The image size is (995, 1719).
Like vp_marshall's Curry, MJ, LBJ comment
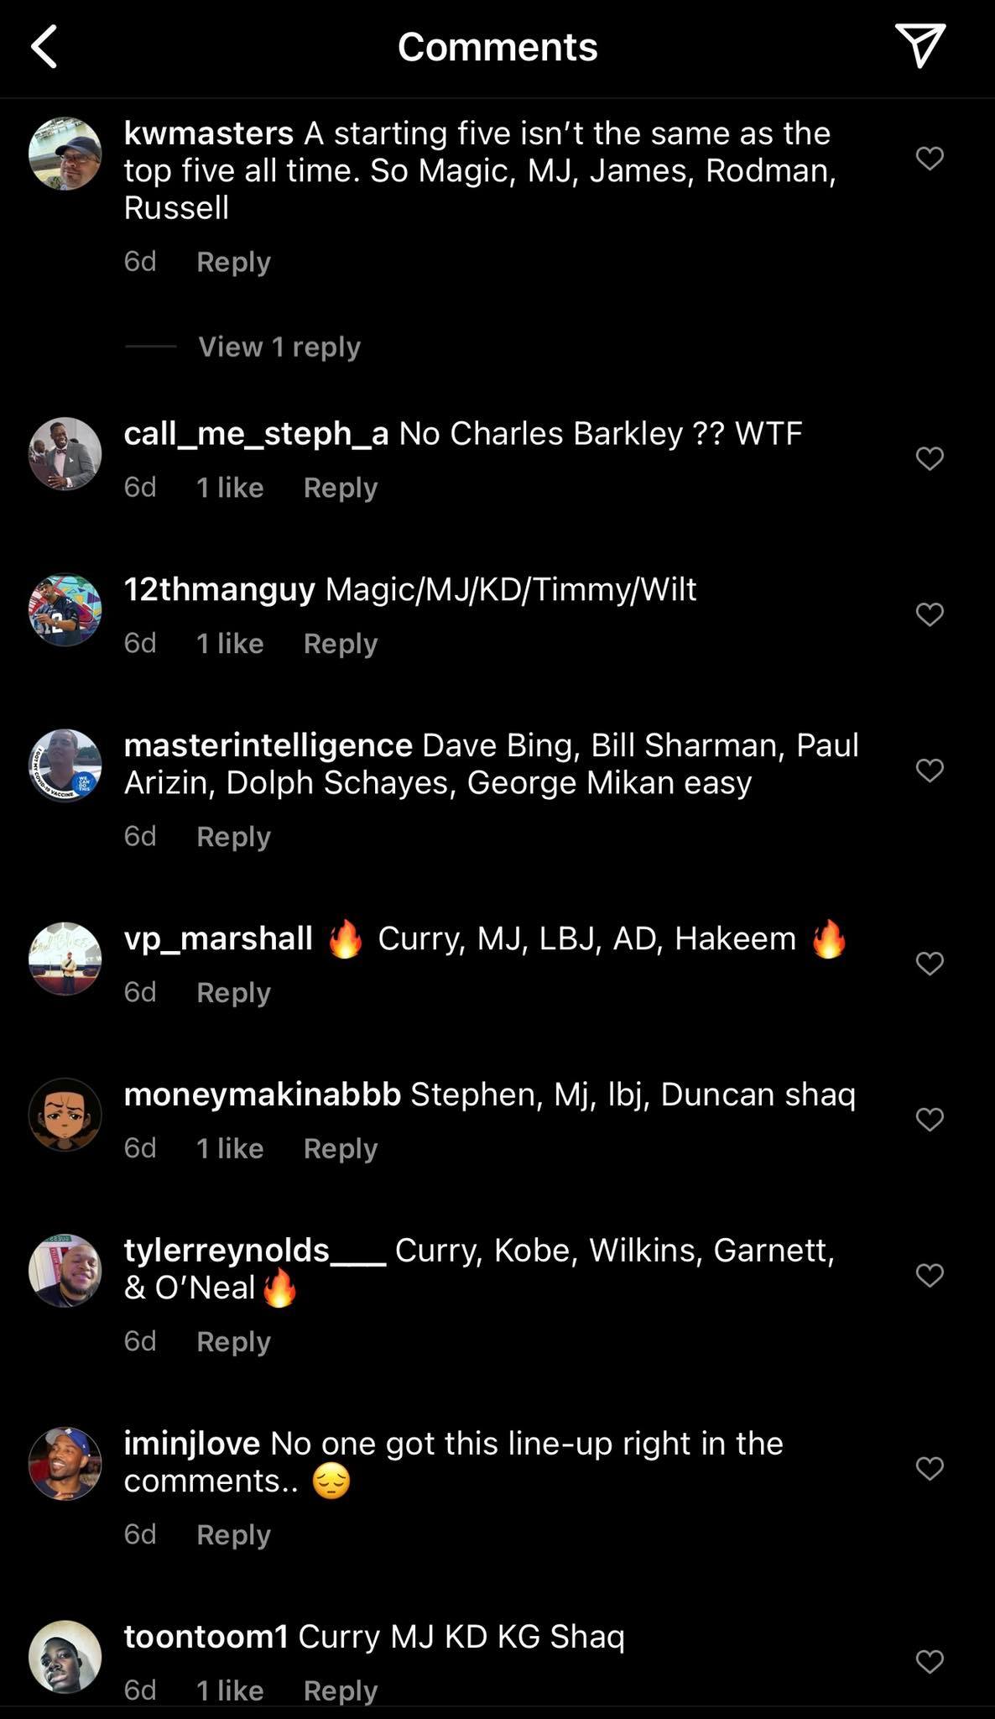click(930, 963)
